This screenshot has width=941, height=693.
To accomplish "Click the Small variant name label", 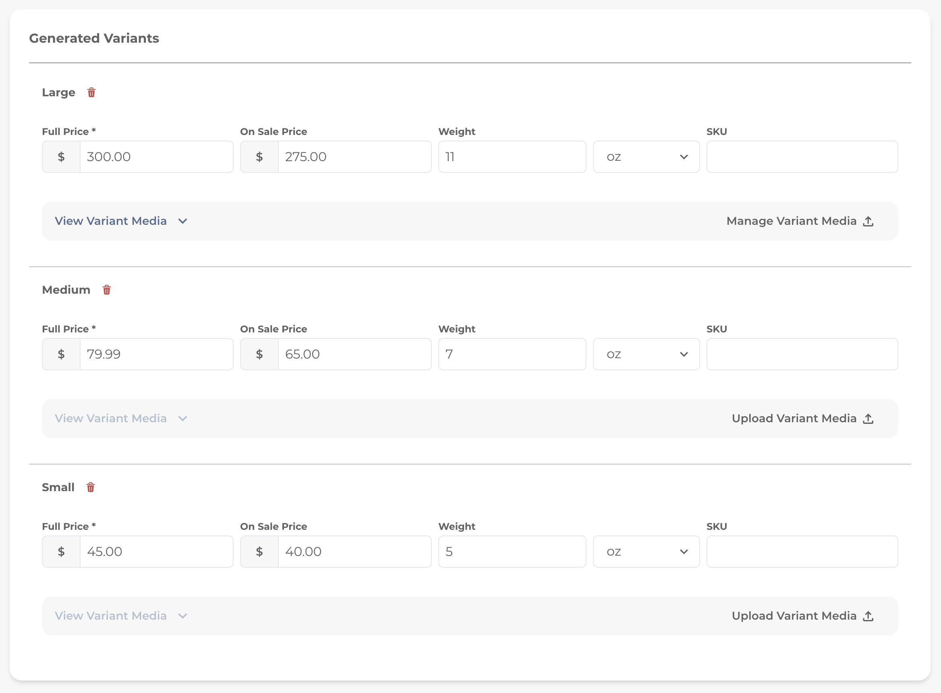I will pyautogui.click(x=58, y=487).
